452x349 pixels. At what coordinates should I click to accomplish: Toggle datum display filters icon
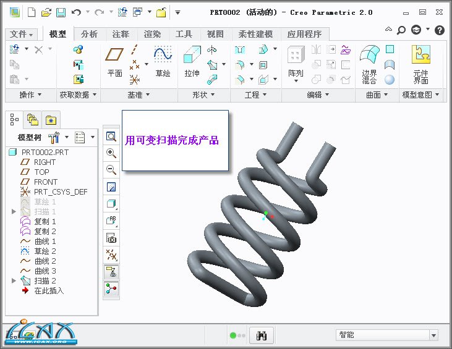coord(111,254)
